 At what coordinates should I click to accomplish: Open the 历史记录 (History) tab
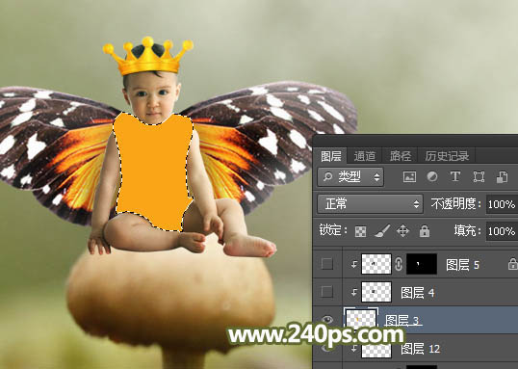tap(447, 156)
